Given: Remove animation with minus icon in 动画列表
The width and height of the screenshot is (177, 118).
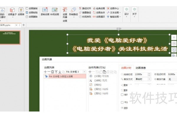Looking at the screenshot, I should point(49,72).
